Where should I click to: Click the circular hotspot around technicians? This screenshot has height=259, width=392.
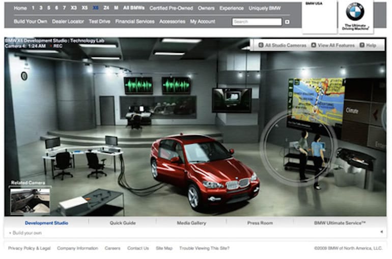coord(298,148)
